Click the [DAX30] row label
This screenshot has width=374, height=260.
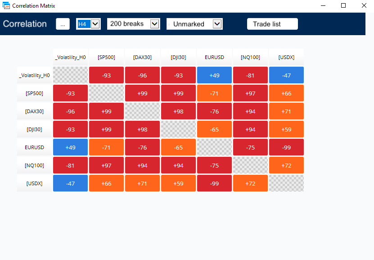click(x=34, y=111)
